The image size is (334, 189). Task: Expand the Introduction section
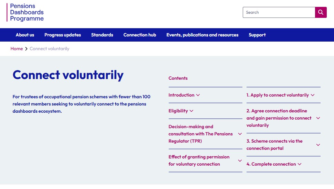[184, 95]
